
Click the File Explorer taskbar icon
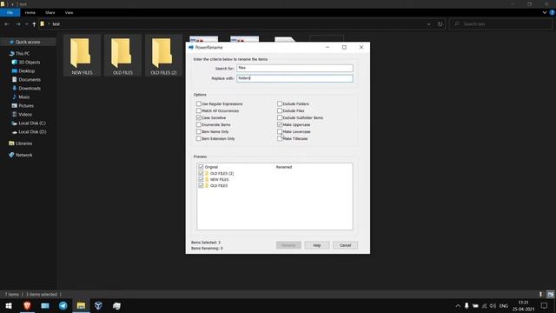point(81,305)
